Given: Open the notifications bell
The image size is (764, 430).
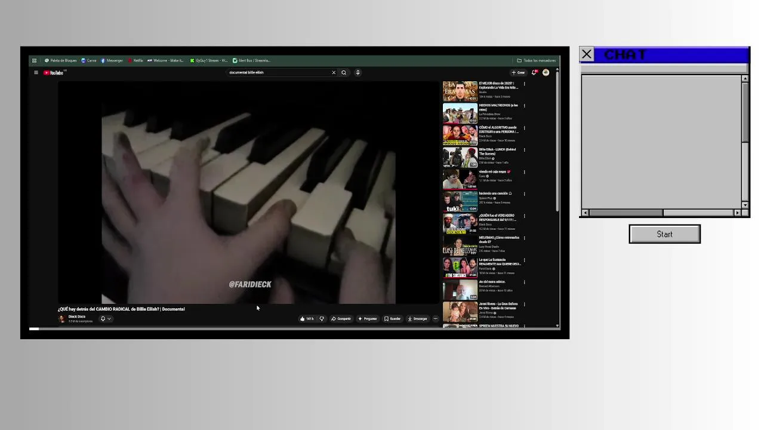Looking at the screenshot, I should pyautogui.click(x=534, y=73).
